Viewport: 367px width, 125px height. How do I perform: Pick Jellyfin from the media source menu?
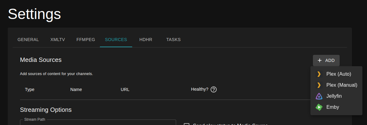click(334, 96)
